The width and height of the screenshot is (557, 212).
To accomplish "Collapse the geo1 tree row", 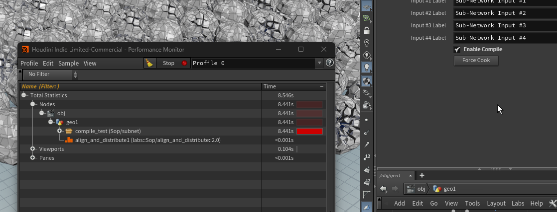I will pos(50,122).
